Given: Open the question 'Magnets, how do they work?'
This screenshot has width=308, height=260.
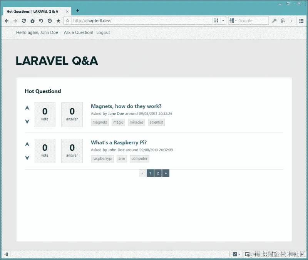Looking at the screenshot, I should coord(126,106).
